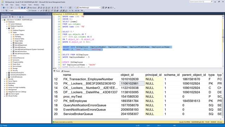Expand the System Databases node

(x=7, y=24)
